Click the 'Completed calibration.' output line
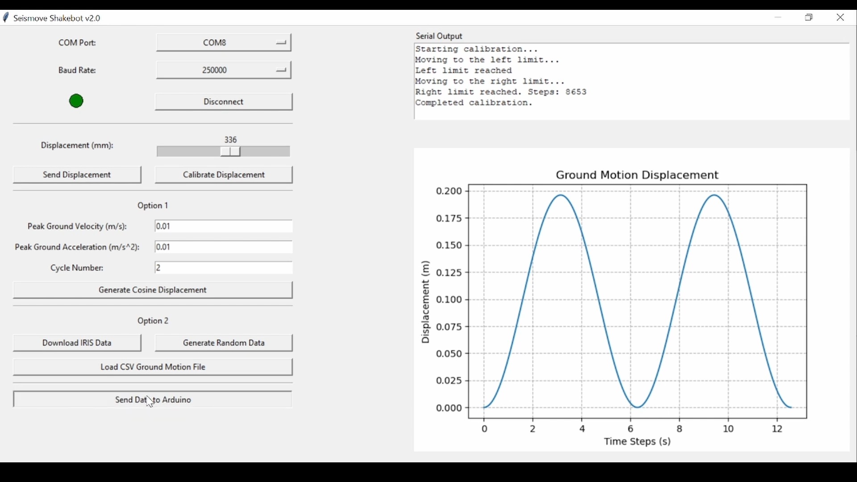 pos(474,103)
